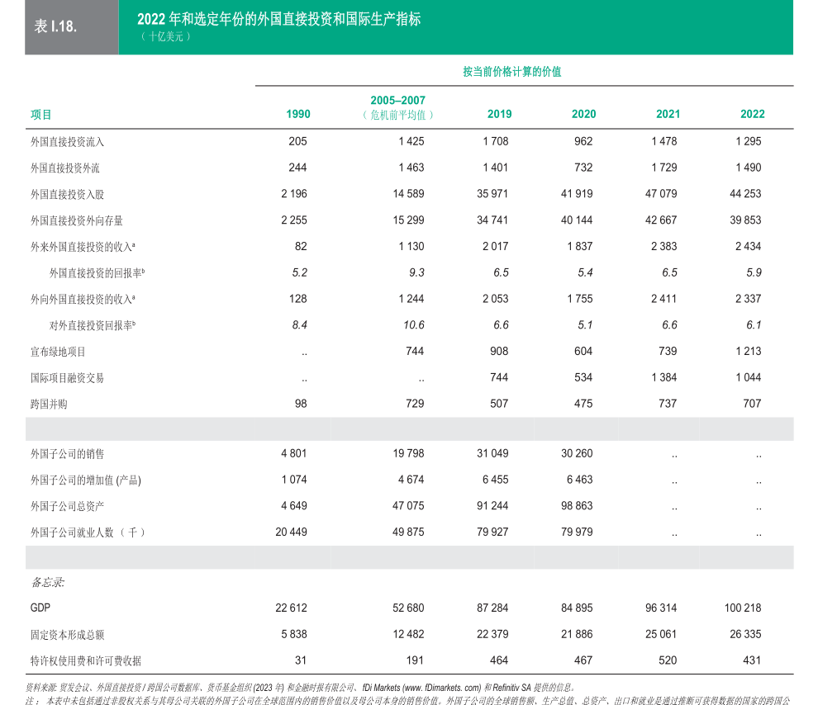Click the 外国直接投资外流 row label
Screen dimensions: 818x705
(x=67, y=168)
